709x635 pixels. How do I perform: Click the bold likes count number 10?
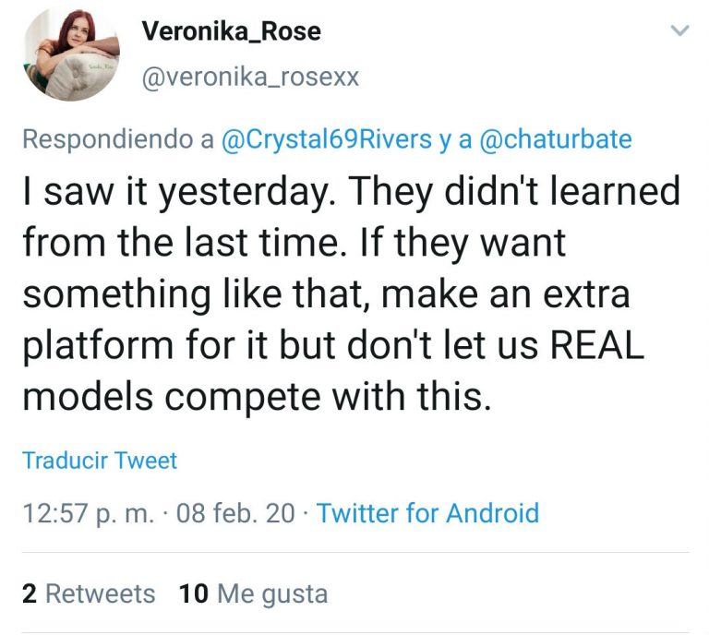[194, 593]
